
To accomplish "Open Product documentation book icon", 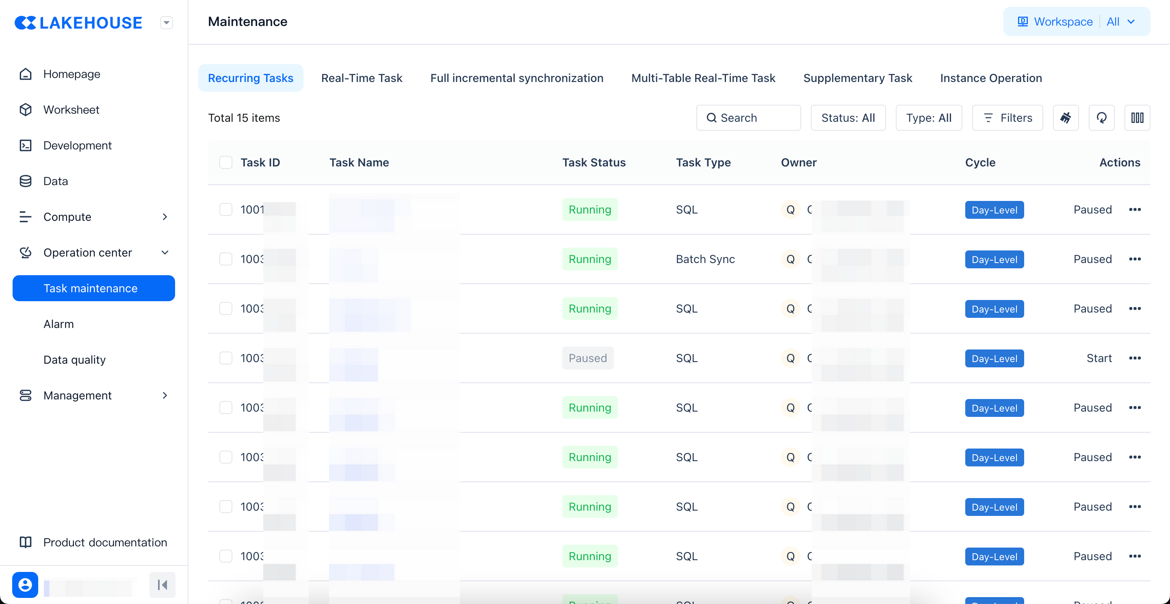I will click(26, 542).
